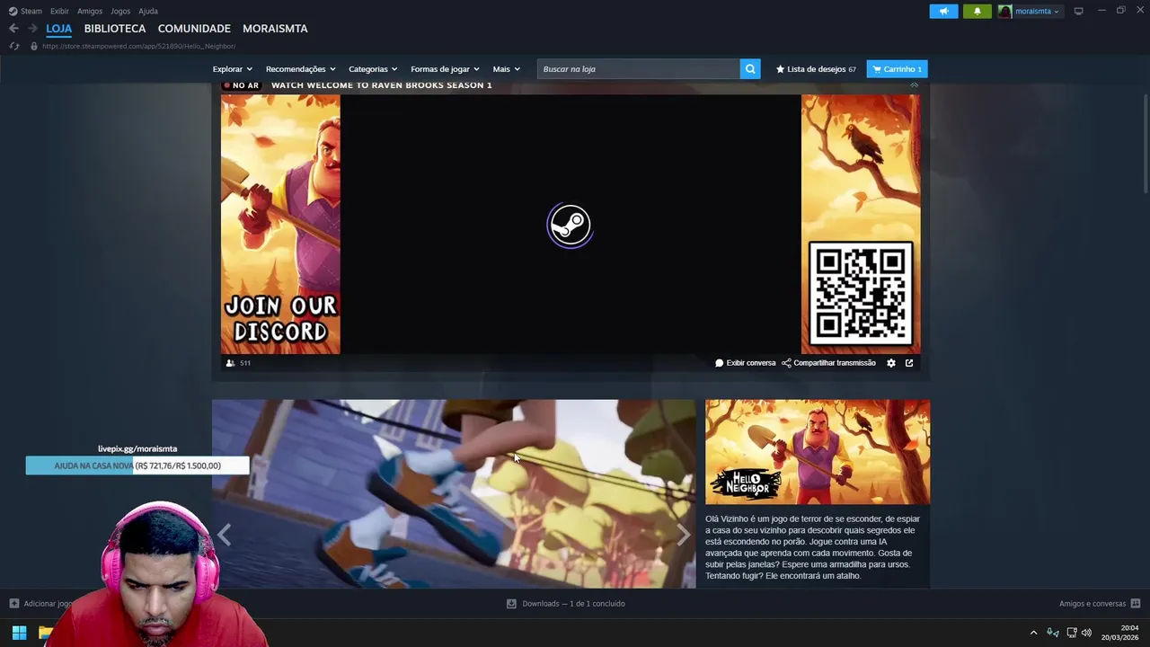
Task: Open the MORAISMTA profile tab
Action: pyautogui.click(x=275, y=29)
